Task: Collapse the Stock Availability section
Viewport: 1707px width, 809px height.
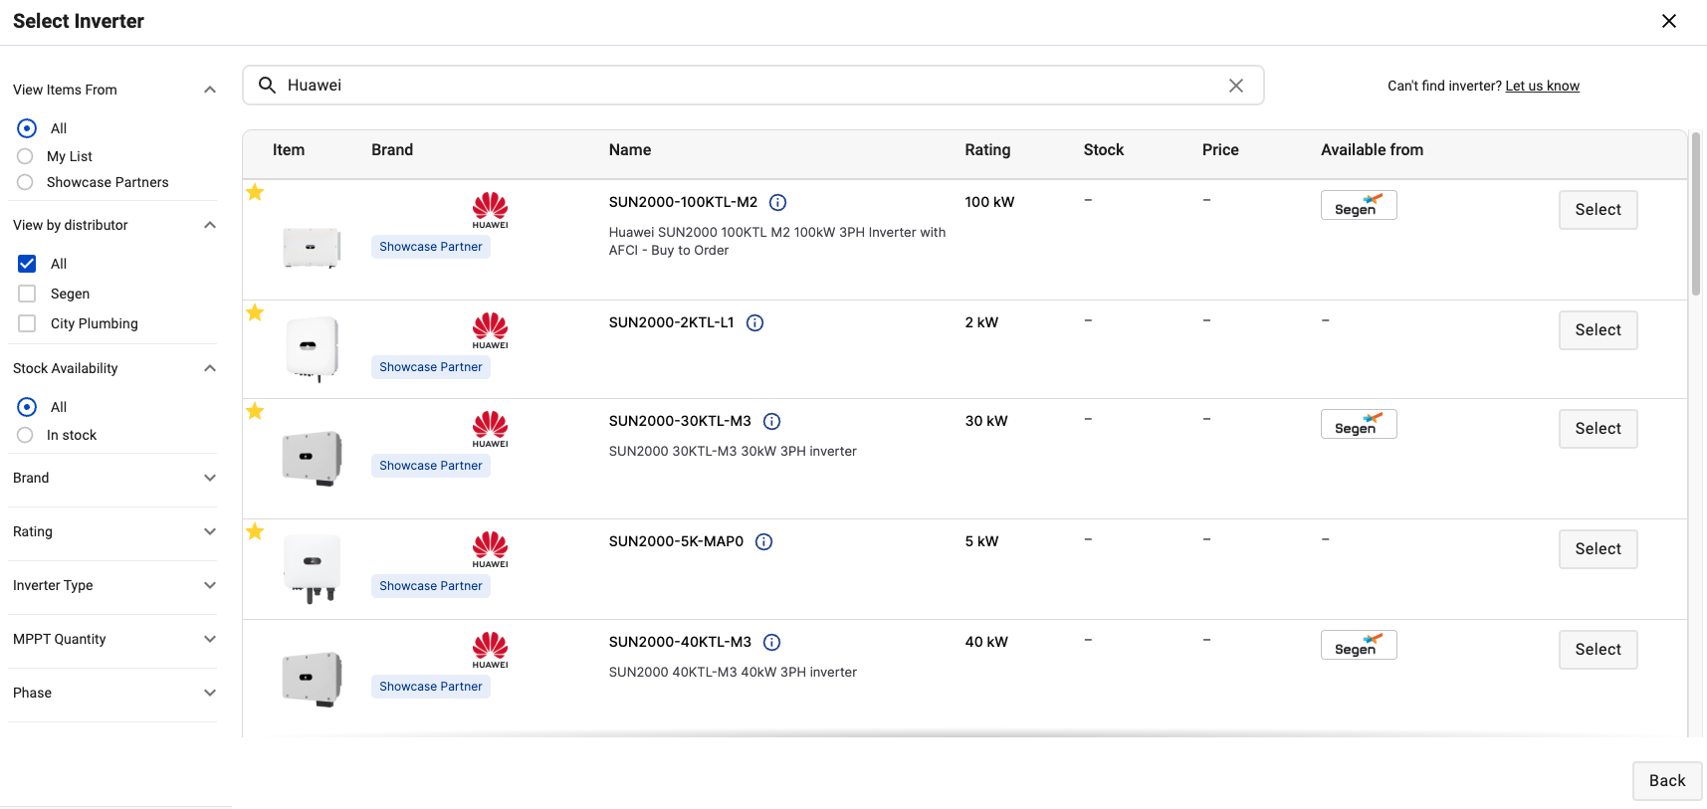Action: (210, 368)
